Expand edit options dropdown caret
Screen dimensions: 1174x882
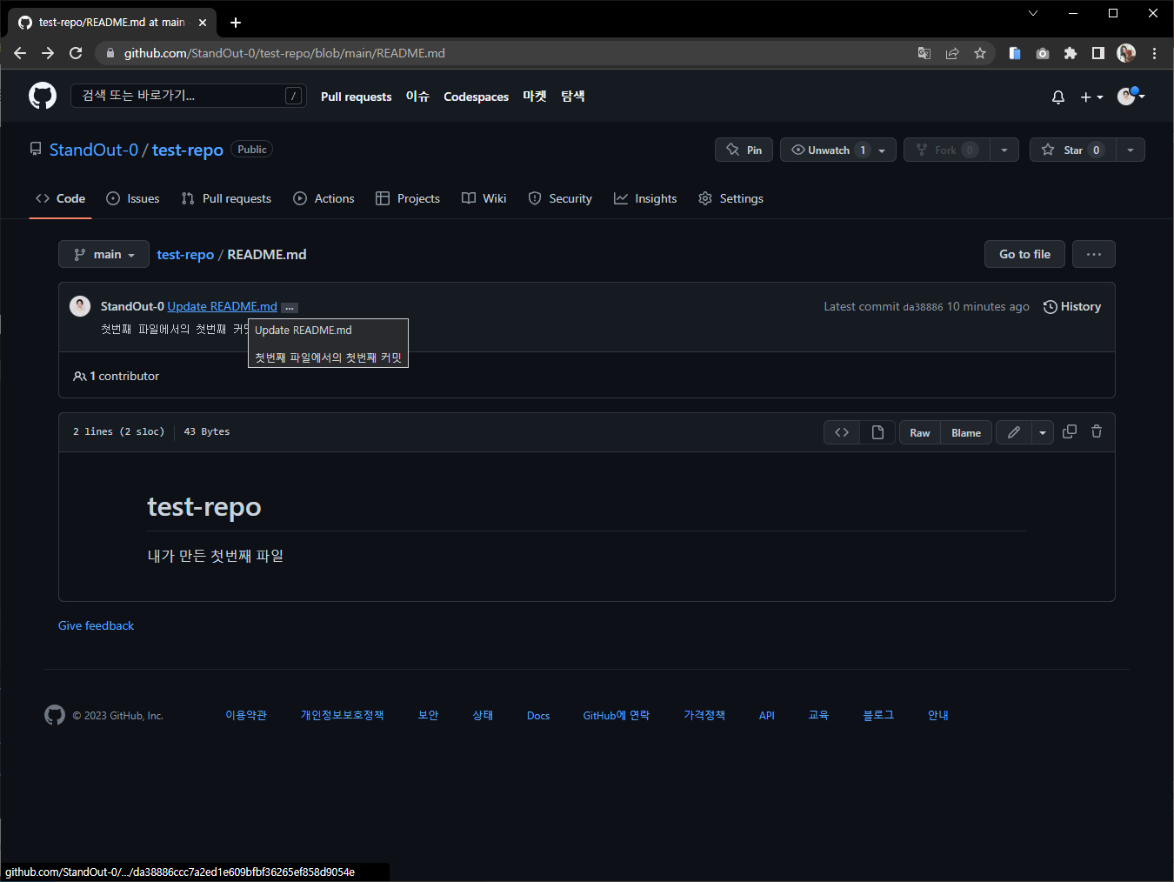coord(1043,432)
